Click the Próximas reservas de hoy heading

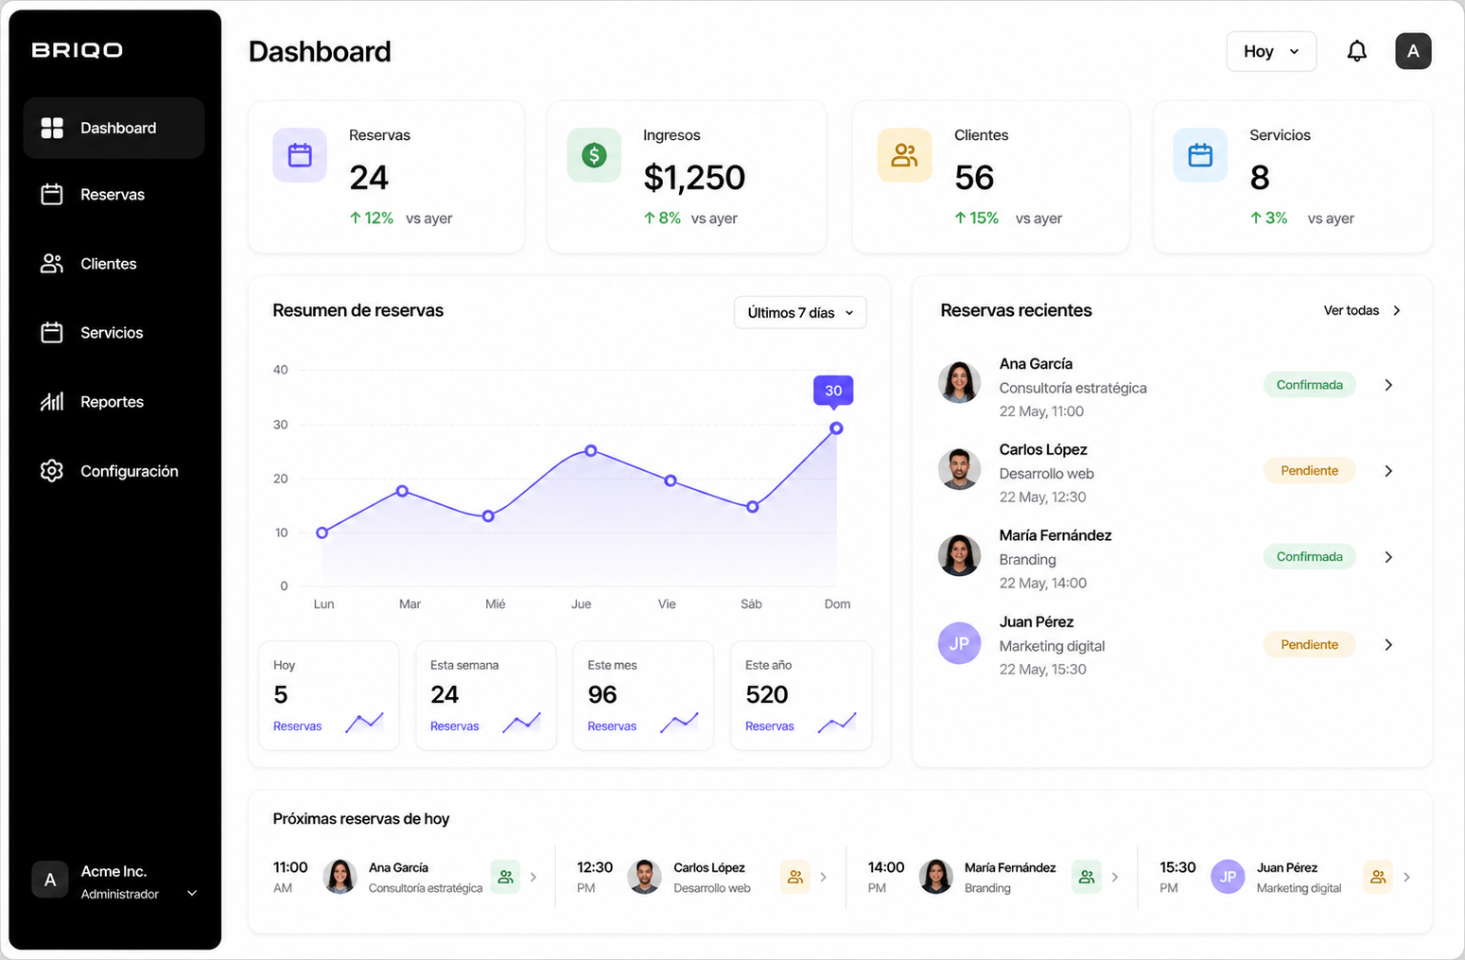pos(361,819)
